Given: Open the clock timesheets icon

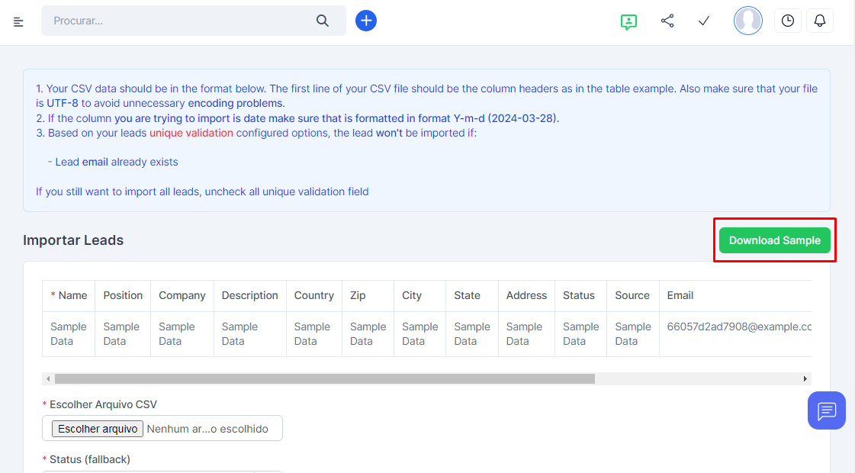Looking at the screenshot, I should tap(788, 21).
